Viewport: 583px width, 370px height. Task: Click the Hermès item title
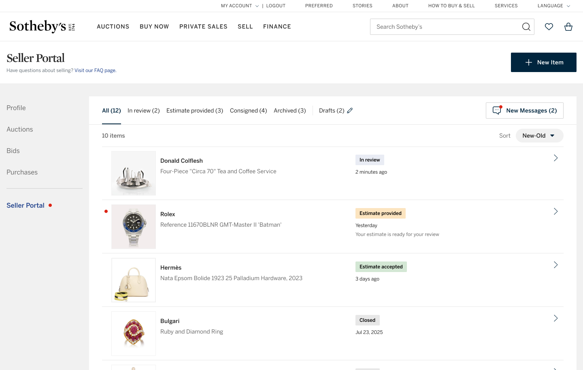click(x=171, y=268)
